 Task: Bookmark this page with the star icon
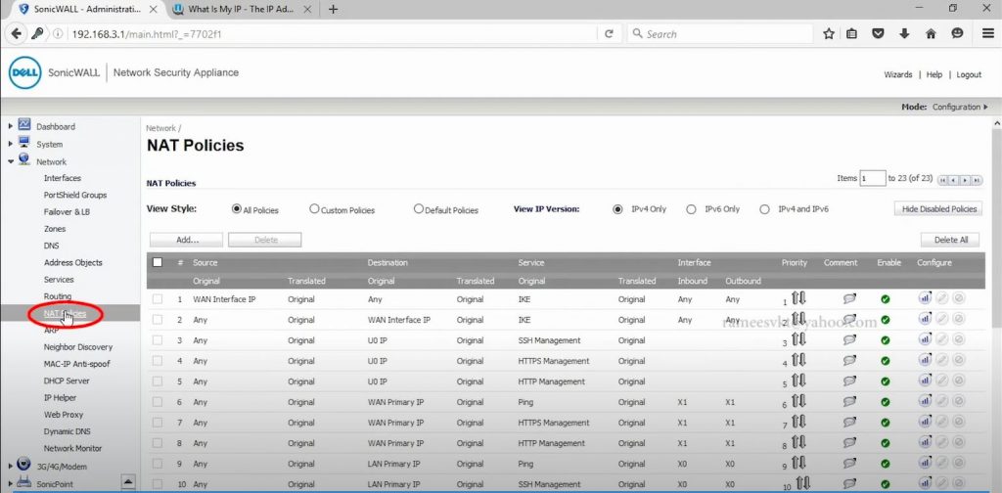(x=829, y=34)
